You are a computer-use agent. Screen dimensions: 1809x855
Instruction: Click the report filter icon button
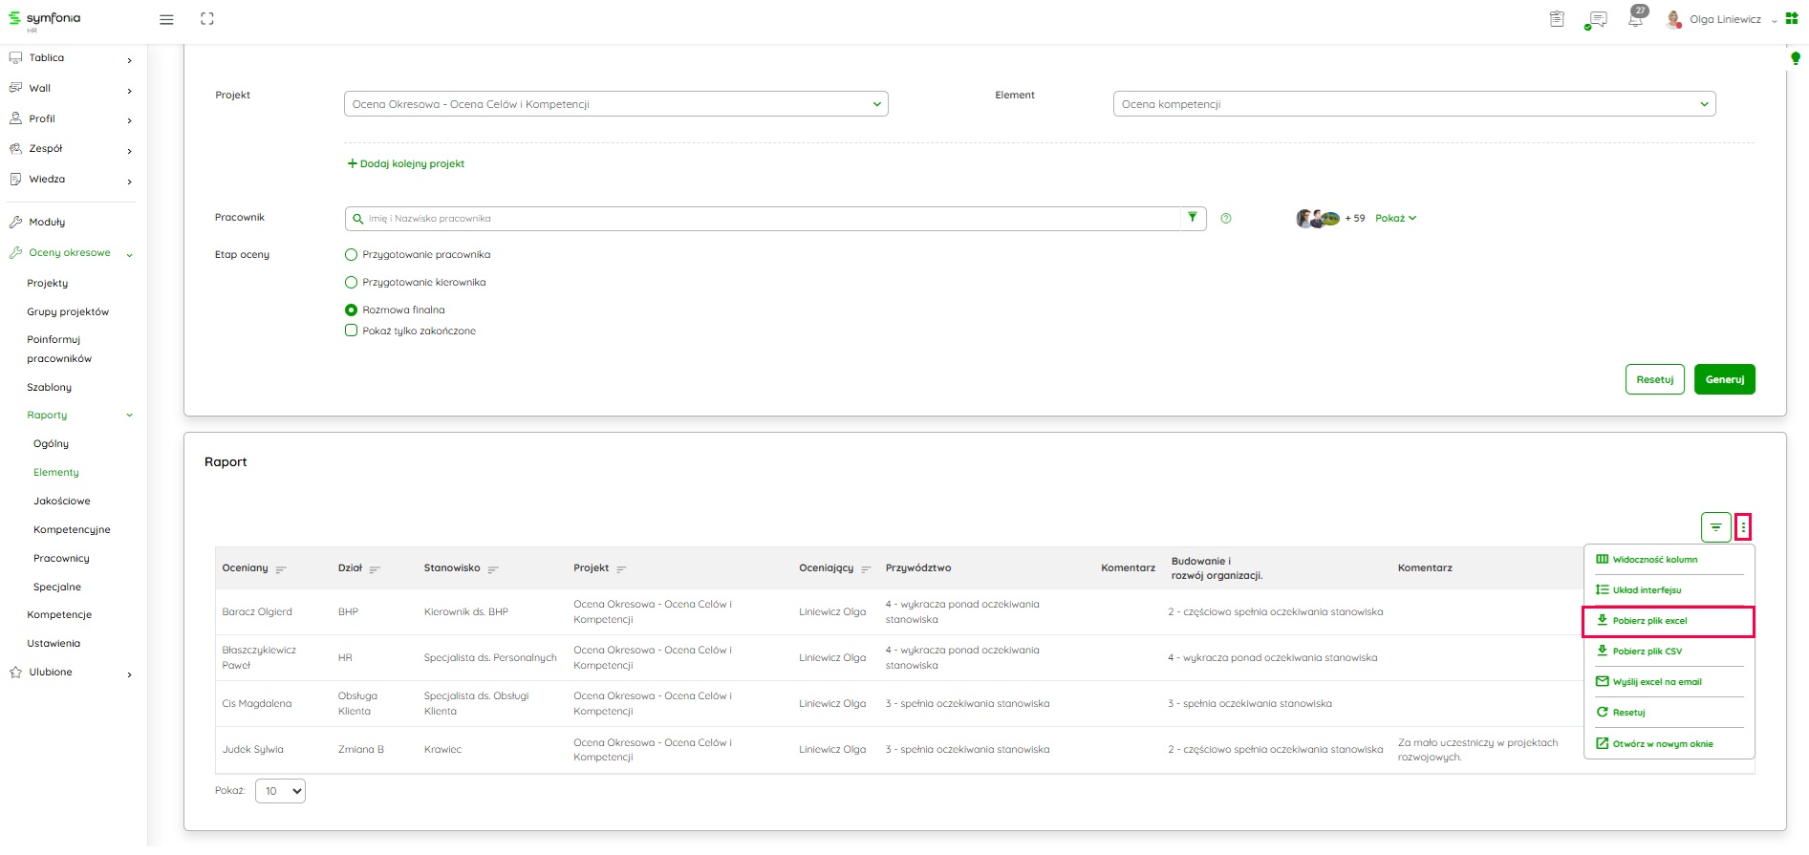coord(1715,526)
